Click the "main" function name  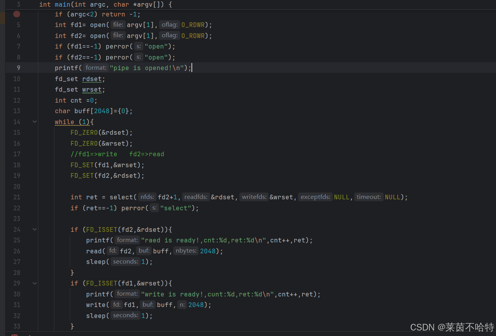pyautogui.click(x=63, y=5)
